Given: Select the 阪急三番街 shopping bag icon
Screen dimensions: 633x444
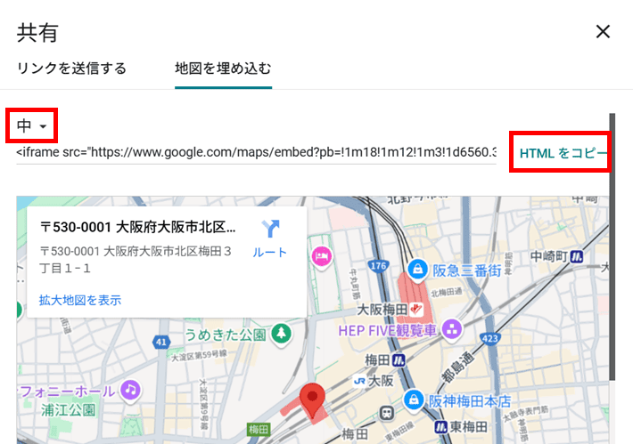Looking at the screenshot, I should tap(416, 268).
